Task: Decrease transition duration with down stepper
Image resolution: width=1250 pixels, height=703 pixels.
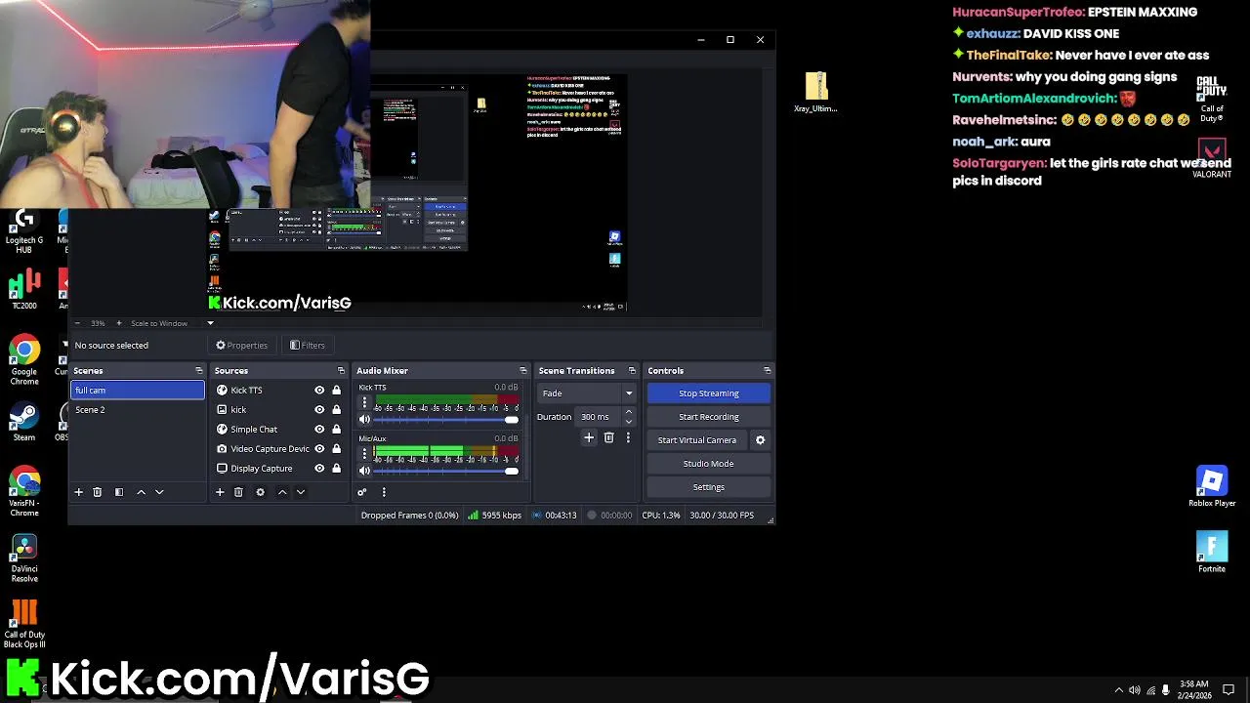Action: click(x=628, y=422)
